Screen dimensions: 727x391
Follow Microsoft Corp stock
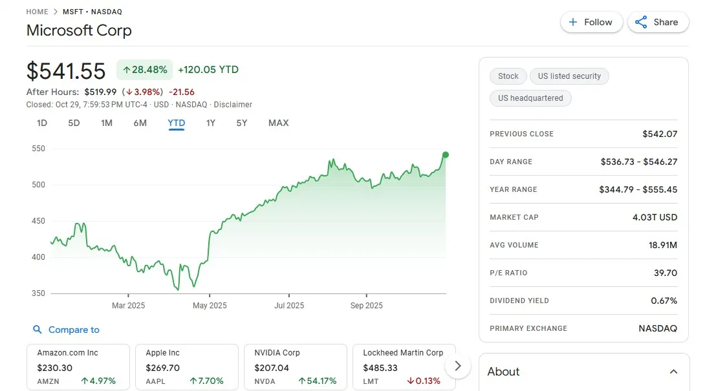[x=591, y=21]
